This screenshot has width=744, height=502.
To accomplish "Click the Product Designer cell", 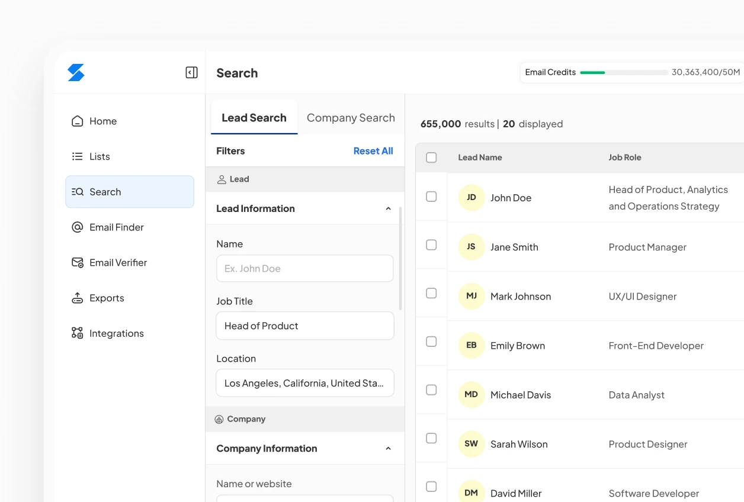I will 648,443.
